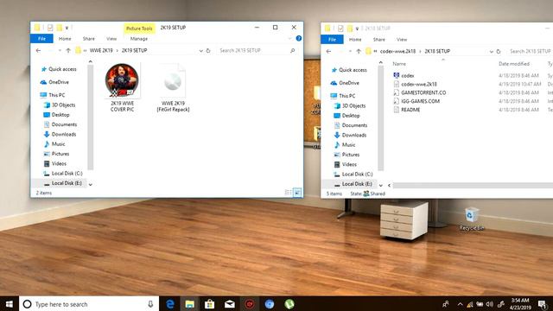The image size is (553, 311).
Task: Open Downloads in the 2K18 SETUP window sidebar
Action: pyautogui.click(x=350, y=135)
